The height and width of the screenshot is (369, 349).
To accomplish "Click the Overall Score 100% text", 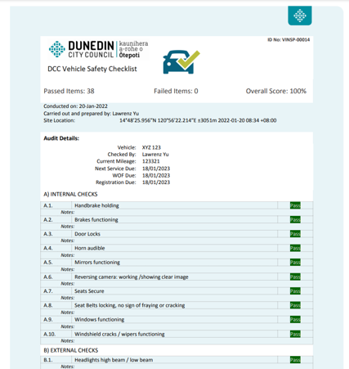I will coord(276,91).
